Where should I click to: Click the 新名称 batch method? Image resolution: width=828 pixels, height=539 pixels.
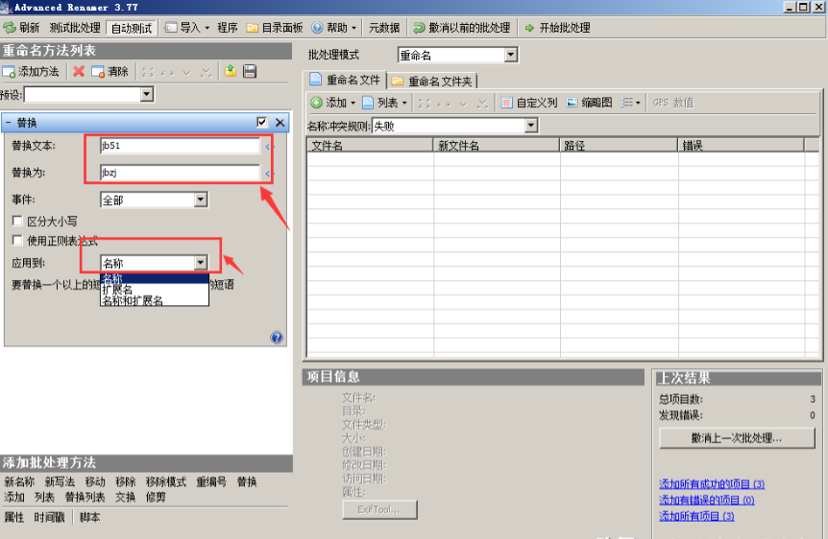tap(19, 481)
